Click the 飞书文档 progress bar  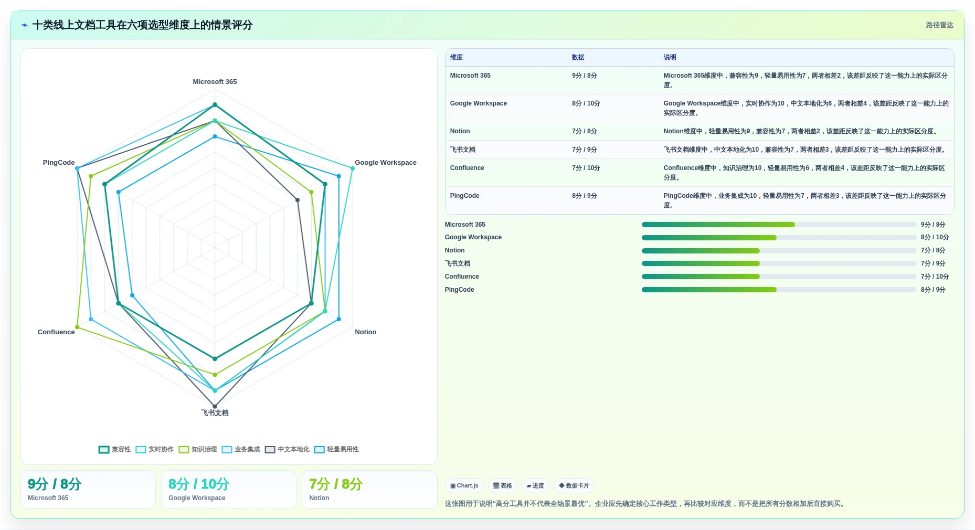(x=779, y=263)
